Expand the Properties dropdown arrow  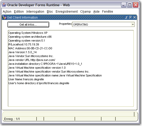click(133, 25)
